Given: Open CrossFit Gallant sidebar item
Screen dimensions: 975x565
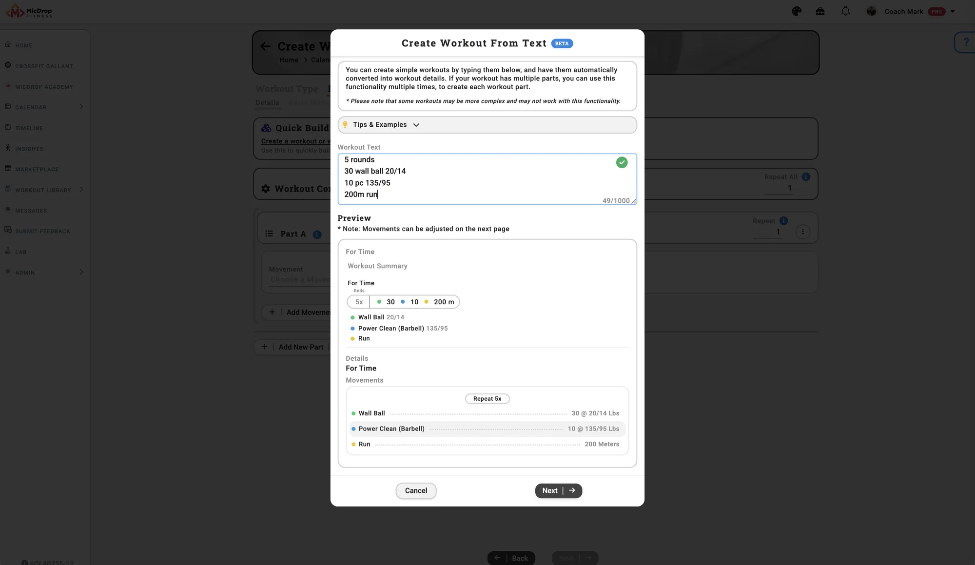Looking at the screenshot, I should point(44,66).
